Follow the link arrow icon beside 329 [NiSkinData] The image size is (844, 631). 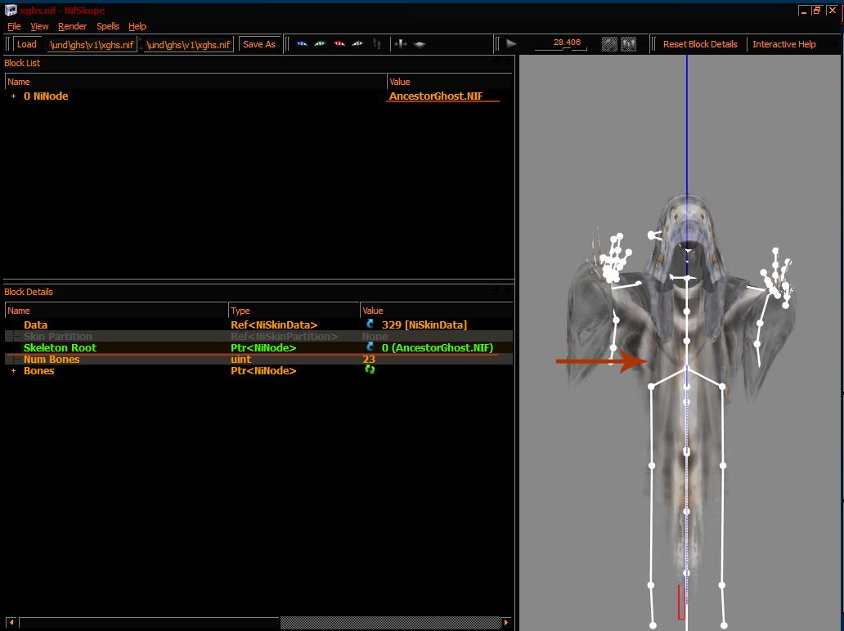(370, 324)
